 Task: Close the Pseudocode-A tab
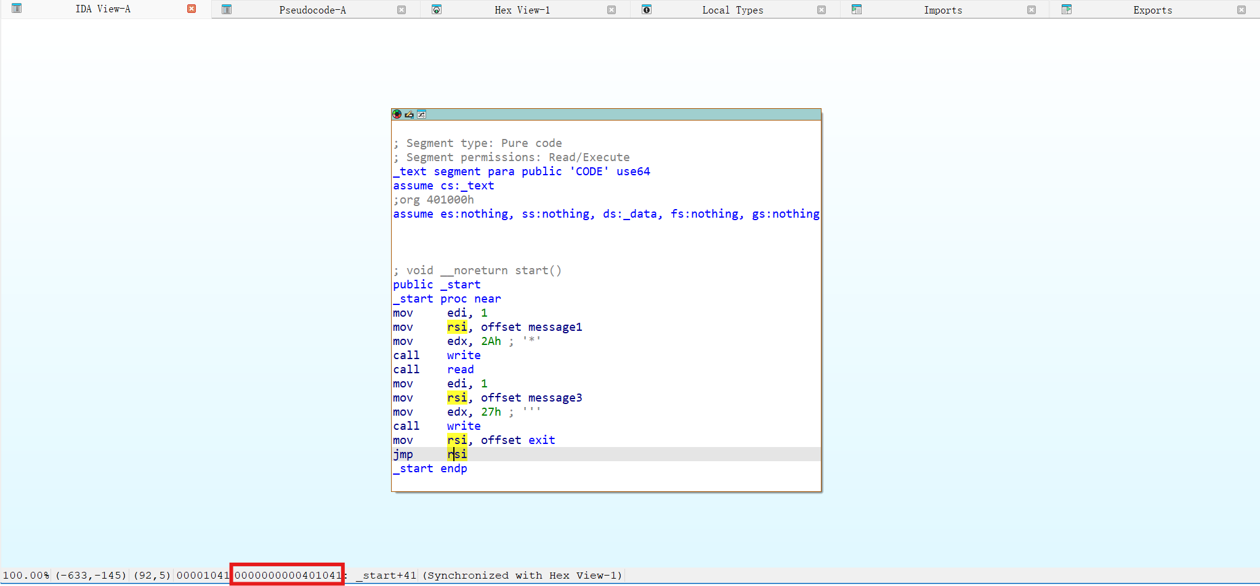(402, 10)
